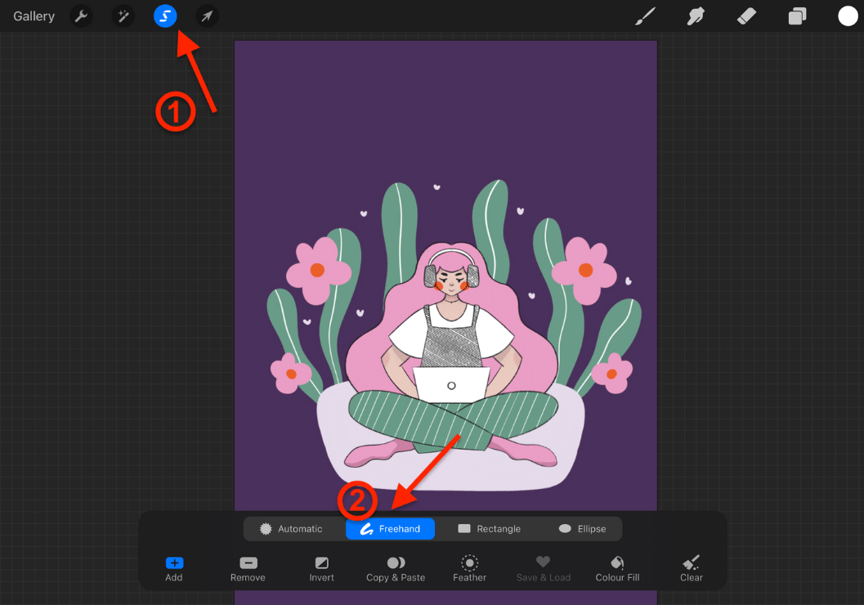Enable Rectangle selection mode
This screenshot has width=864, height=605.
pyautogui.click(x=490, y=528)
